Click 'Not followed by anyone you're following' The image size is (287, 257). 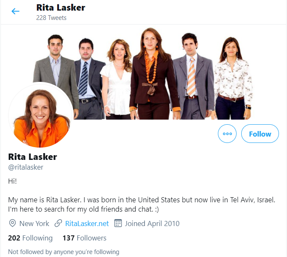click(x=64, y=252)
